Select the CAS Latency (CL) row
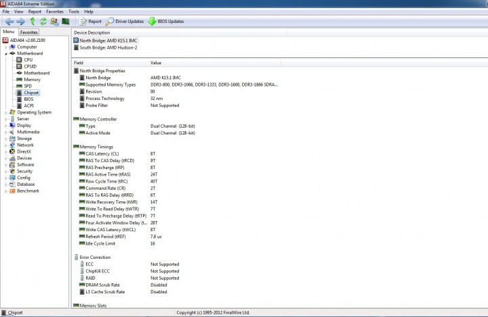The width and height of the screenshot is (488, 317). tap(118, 153)
